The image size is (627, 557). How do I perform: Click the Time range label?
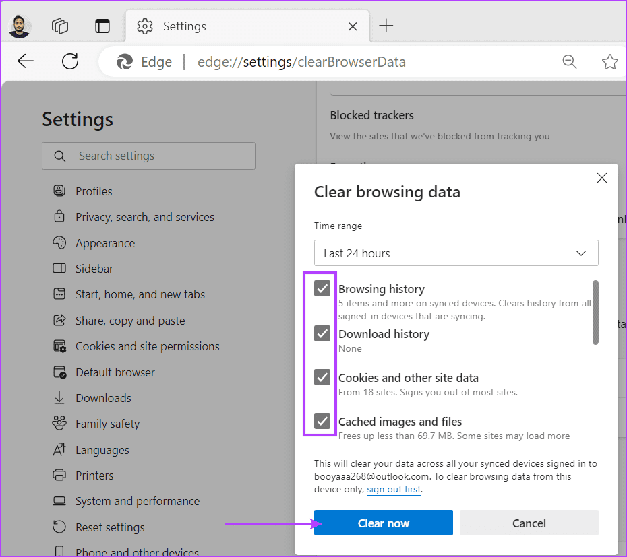click(338, 226)
